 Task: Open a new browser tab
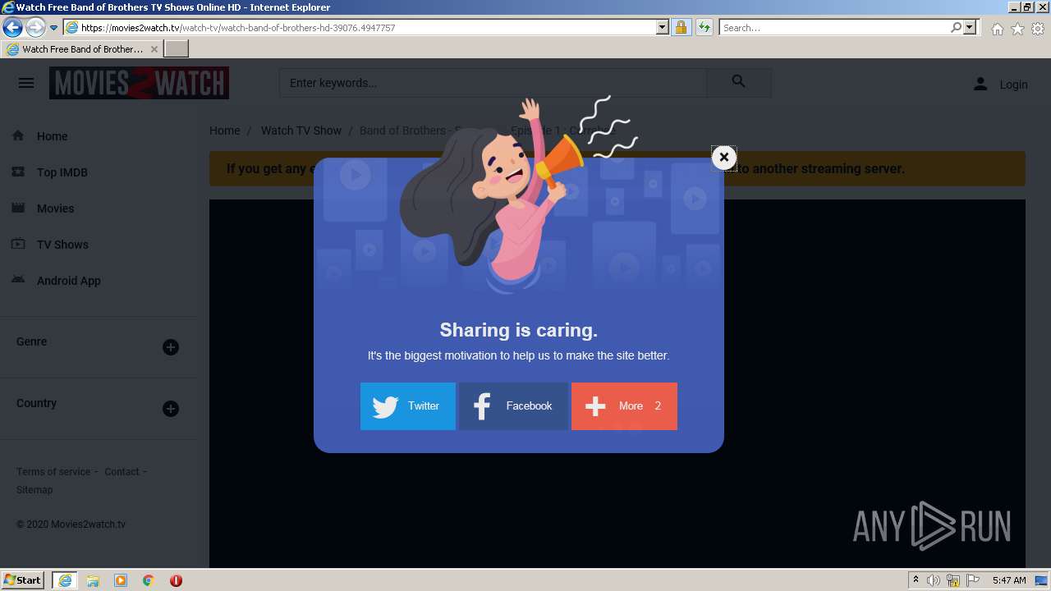(x=177, y=49)
